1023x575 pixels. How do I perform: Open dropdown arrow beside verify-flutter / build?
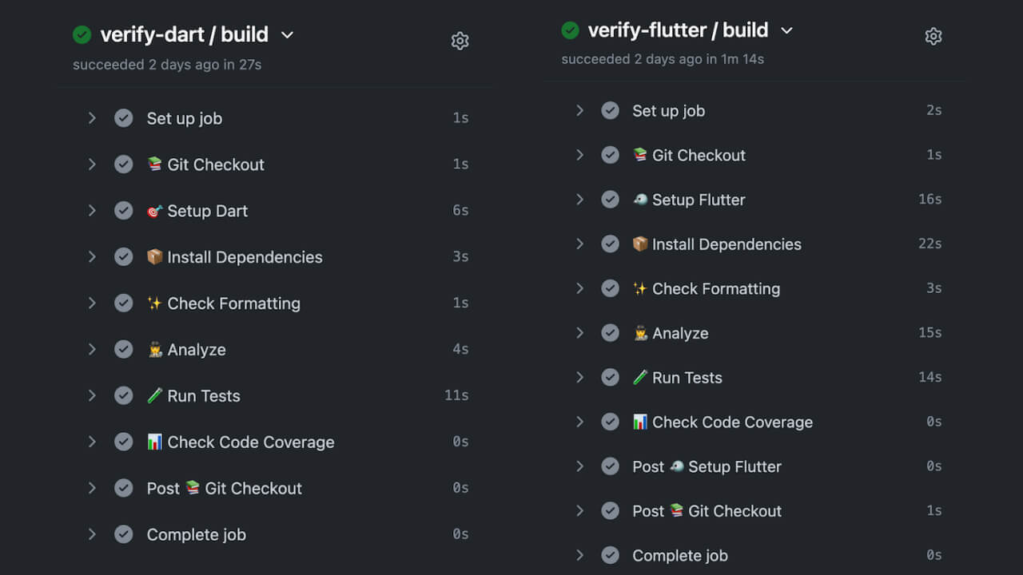point(786,30)
